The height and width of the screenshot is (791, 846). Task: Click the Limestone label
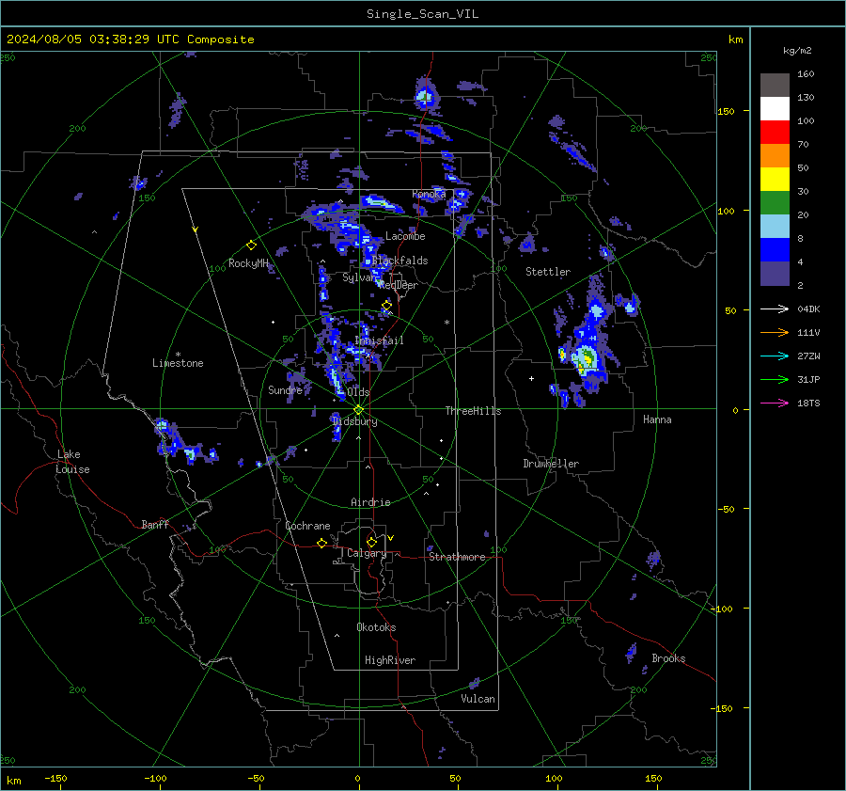coord(178,363)
